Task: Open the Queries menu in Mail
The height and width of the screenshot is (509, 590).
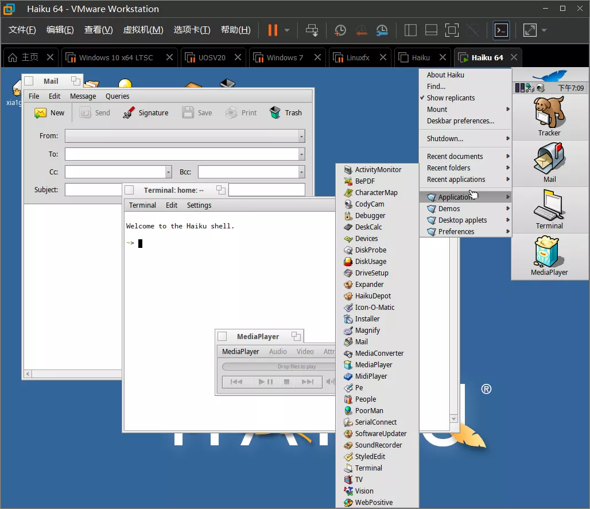Action: click(x=117, y=96)
